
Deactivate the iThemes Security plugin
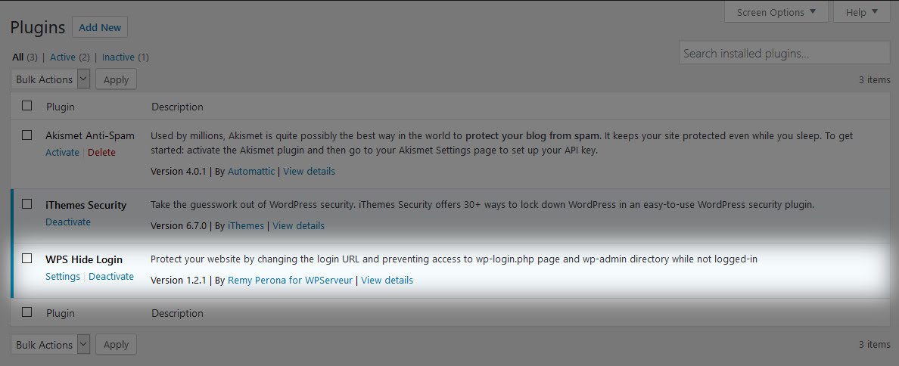pos(68,222)
